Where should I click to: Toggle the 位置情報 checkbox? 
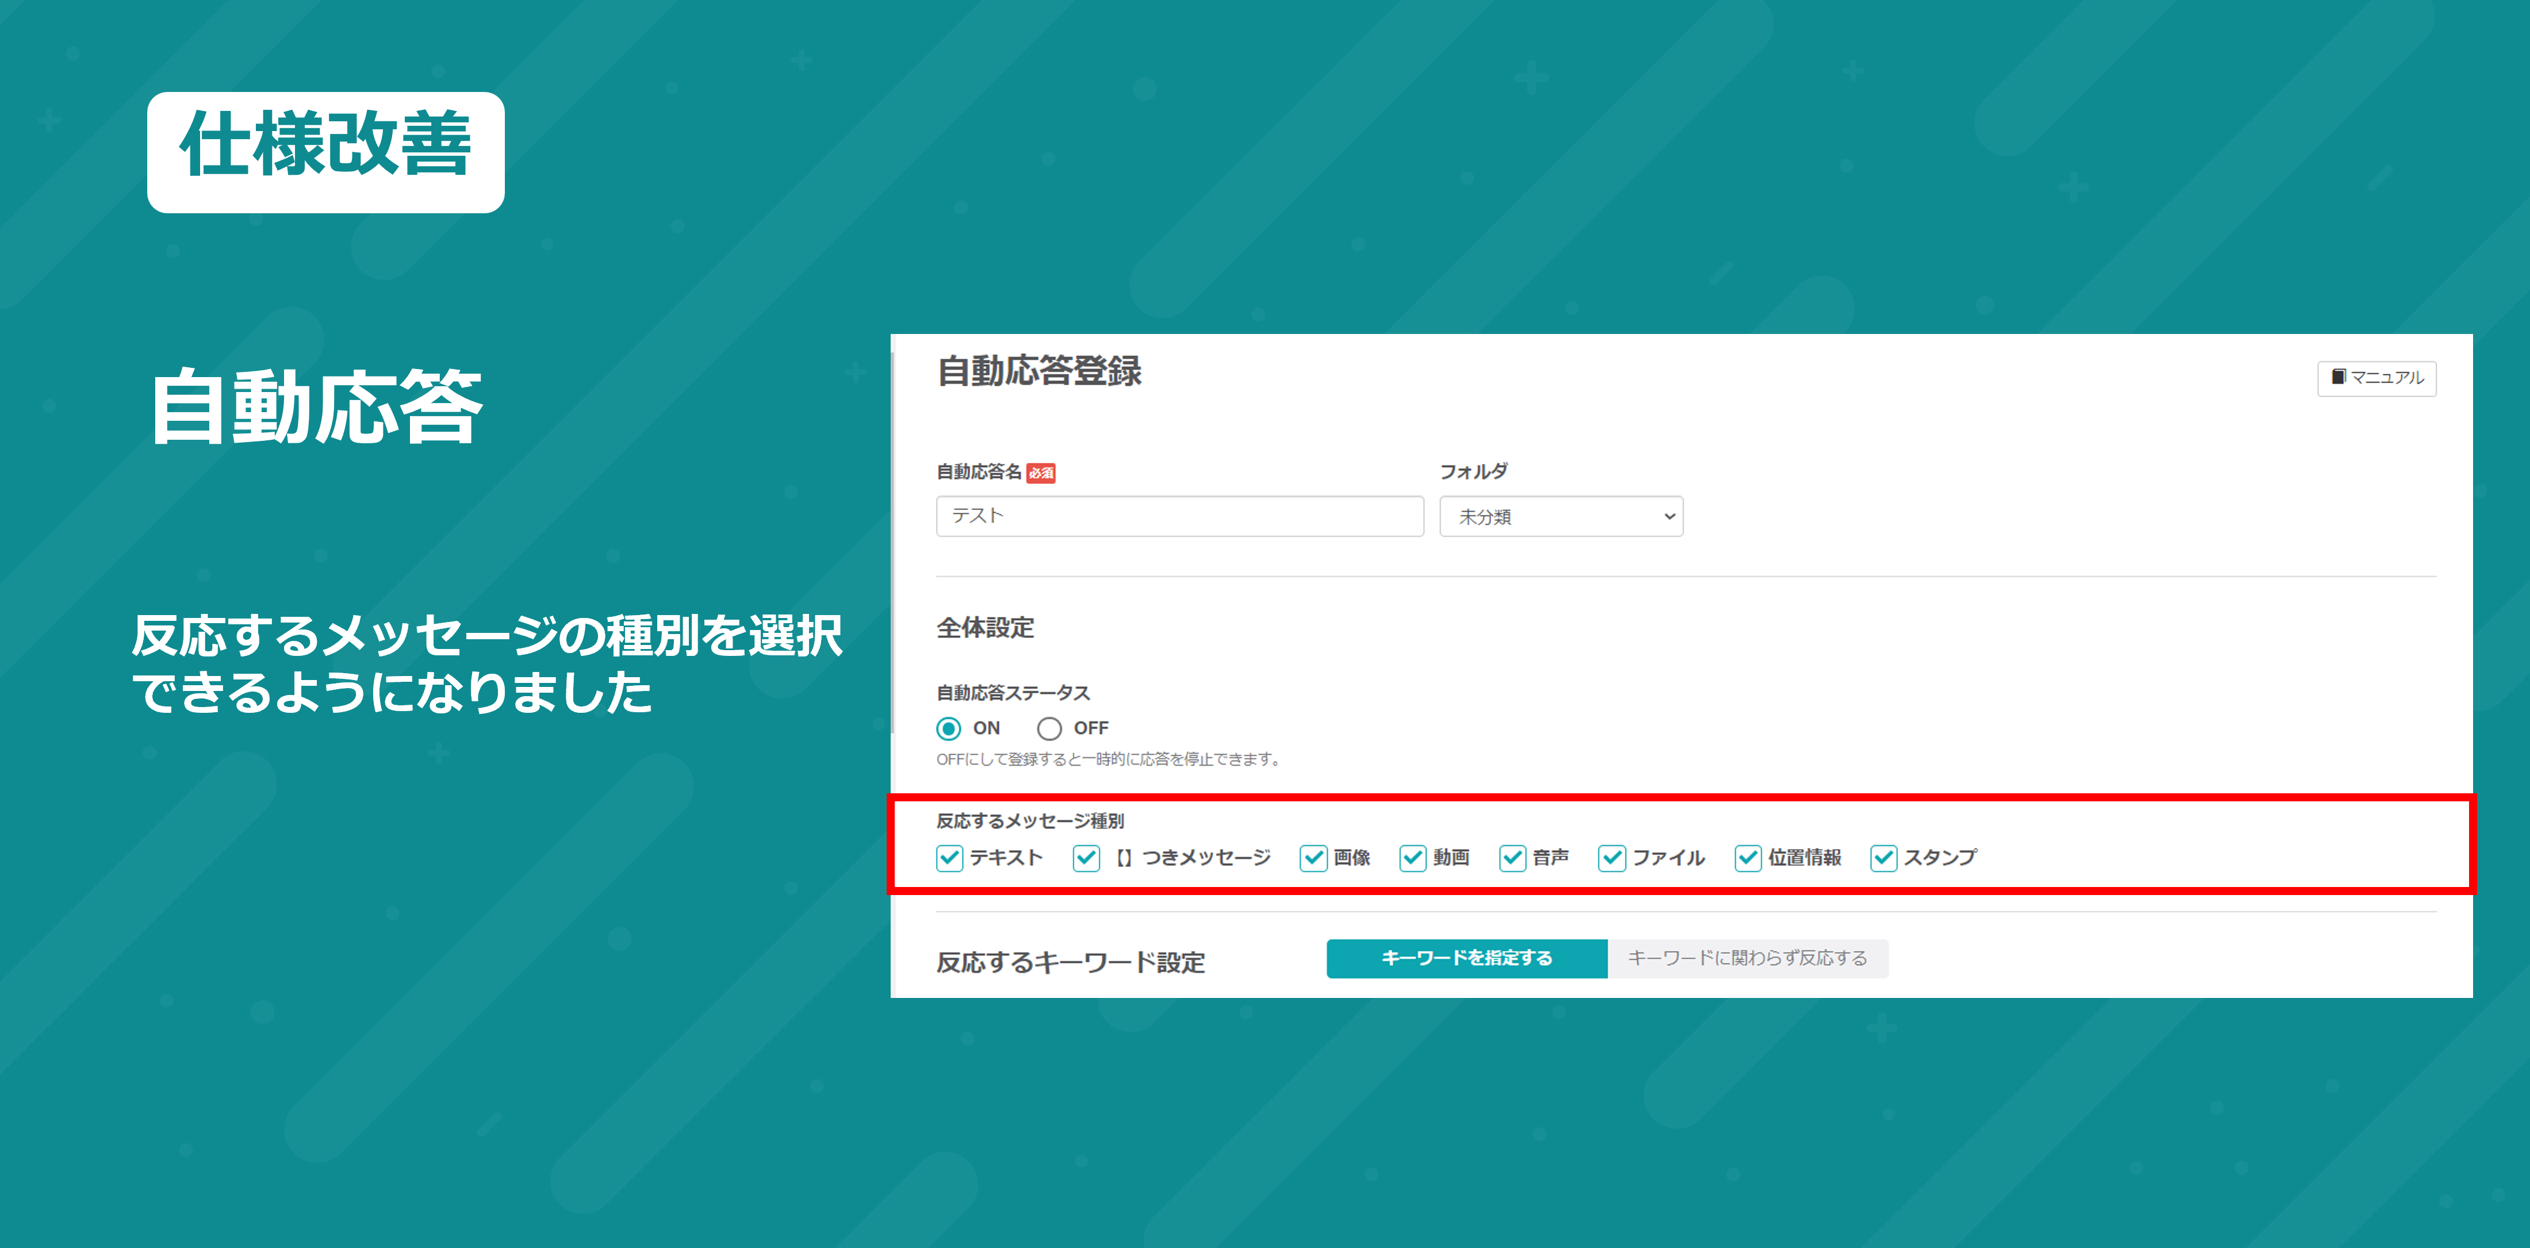click(1748, 858)
